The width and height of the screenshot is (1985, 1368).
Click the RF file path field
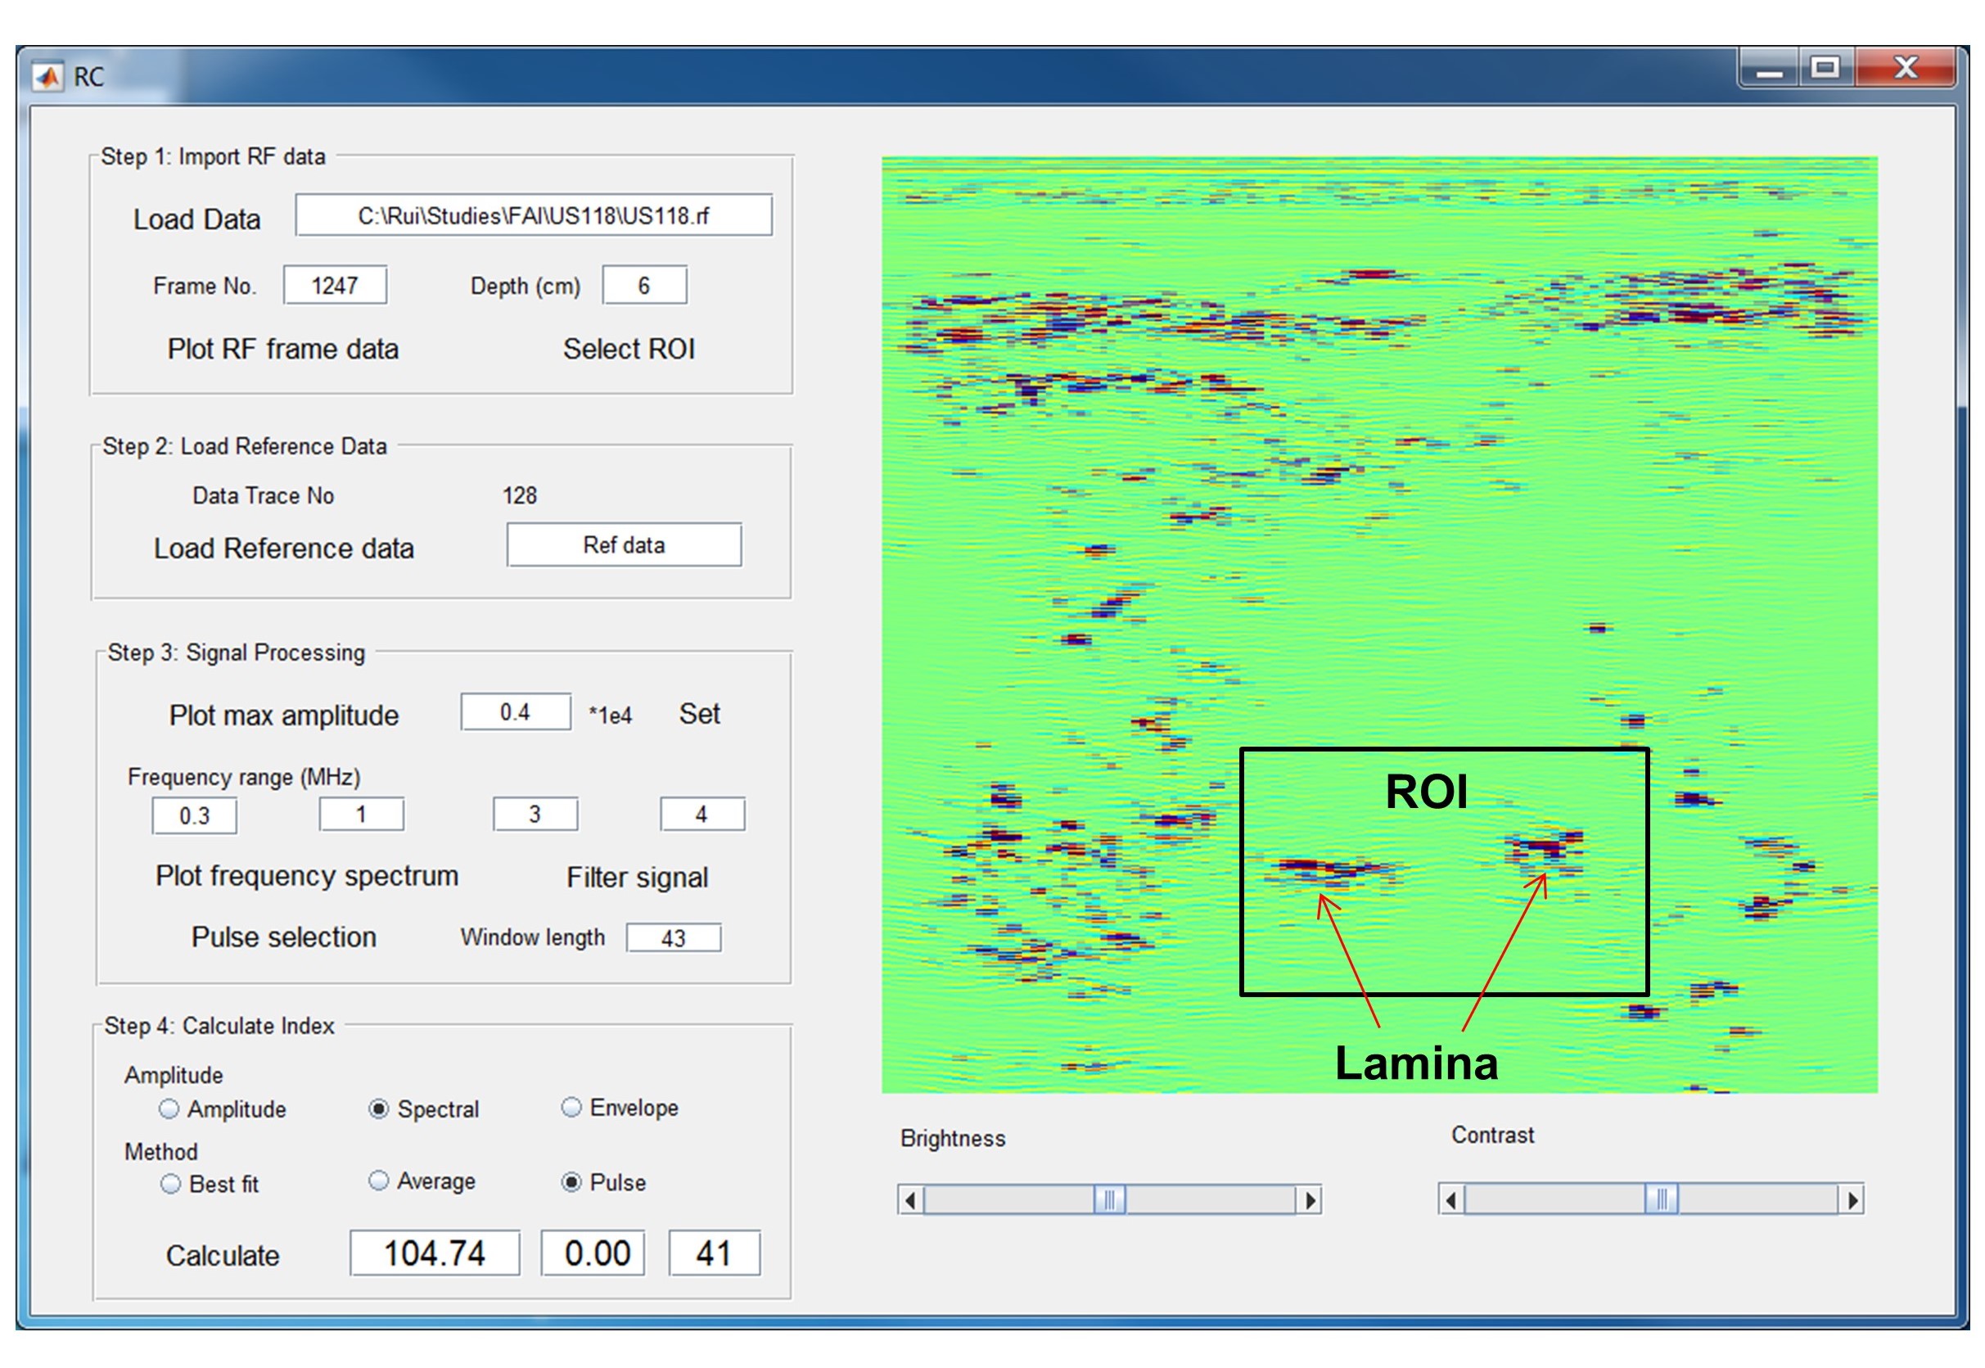533,215
